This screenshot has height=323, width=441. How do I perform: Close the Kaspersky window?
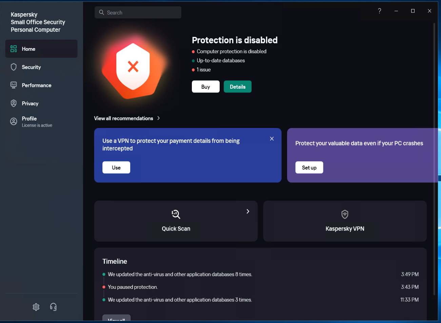(429, 11)
